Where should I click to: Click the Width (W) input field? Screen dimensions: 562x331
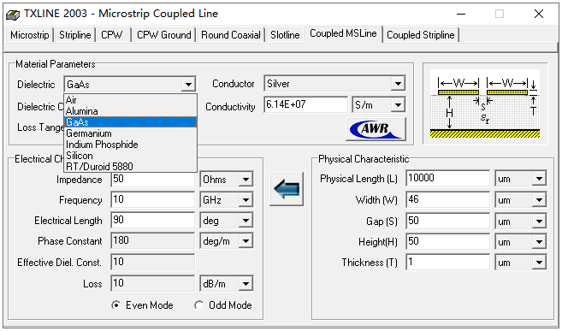tap(447, 199)
